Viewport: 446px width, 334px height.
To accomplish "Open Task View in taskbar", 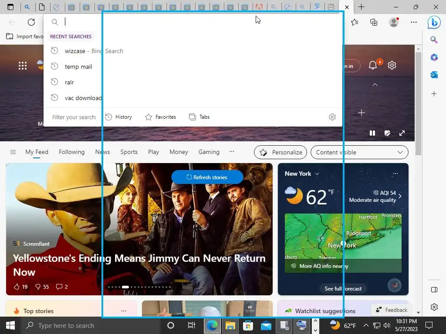I will click(192, 325).
